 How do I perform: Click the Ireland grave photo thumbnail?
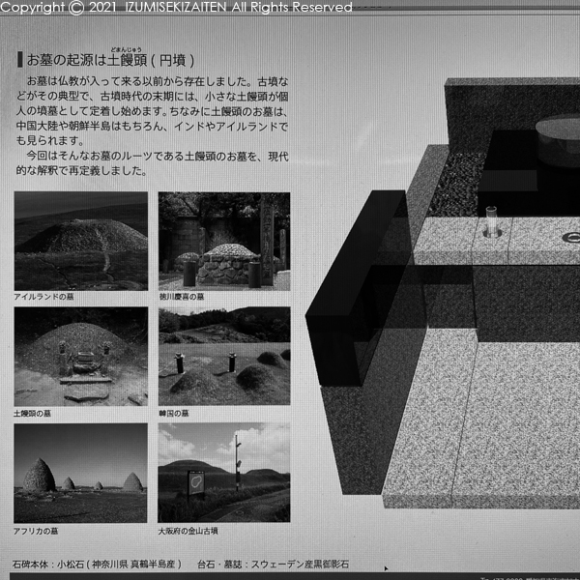tap(80, 241)
